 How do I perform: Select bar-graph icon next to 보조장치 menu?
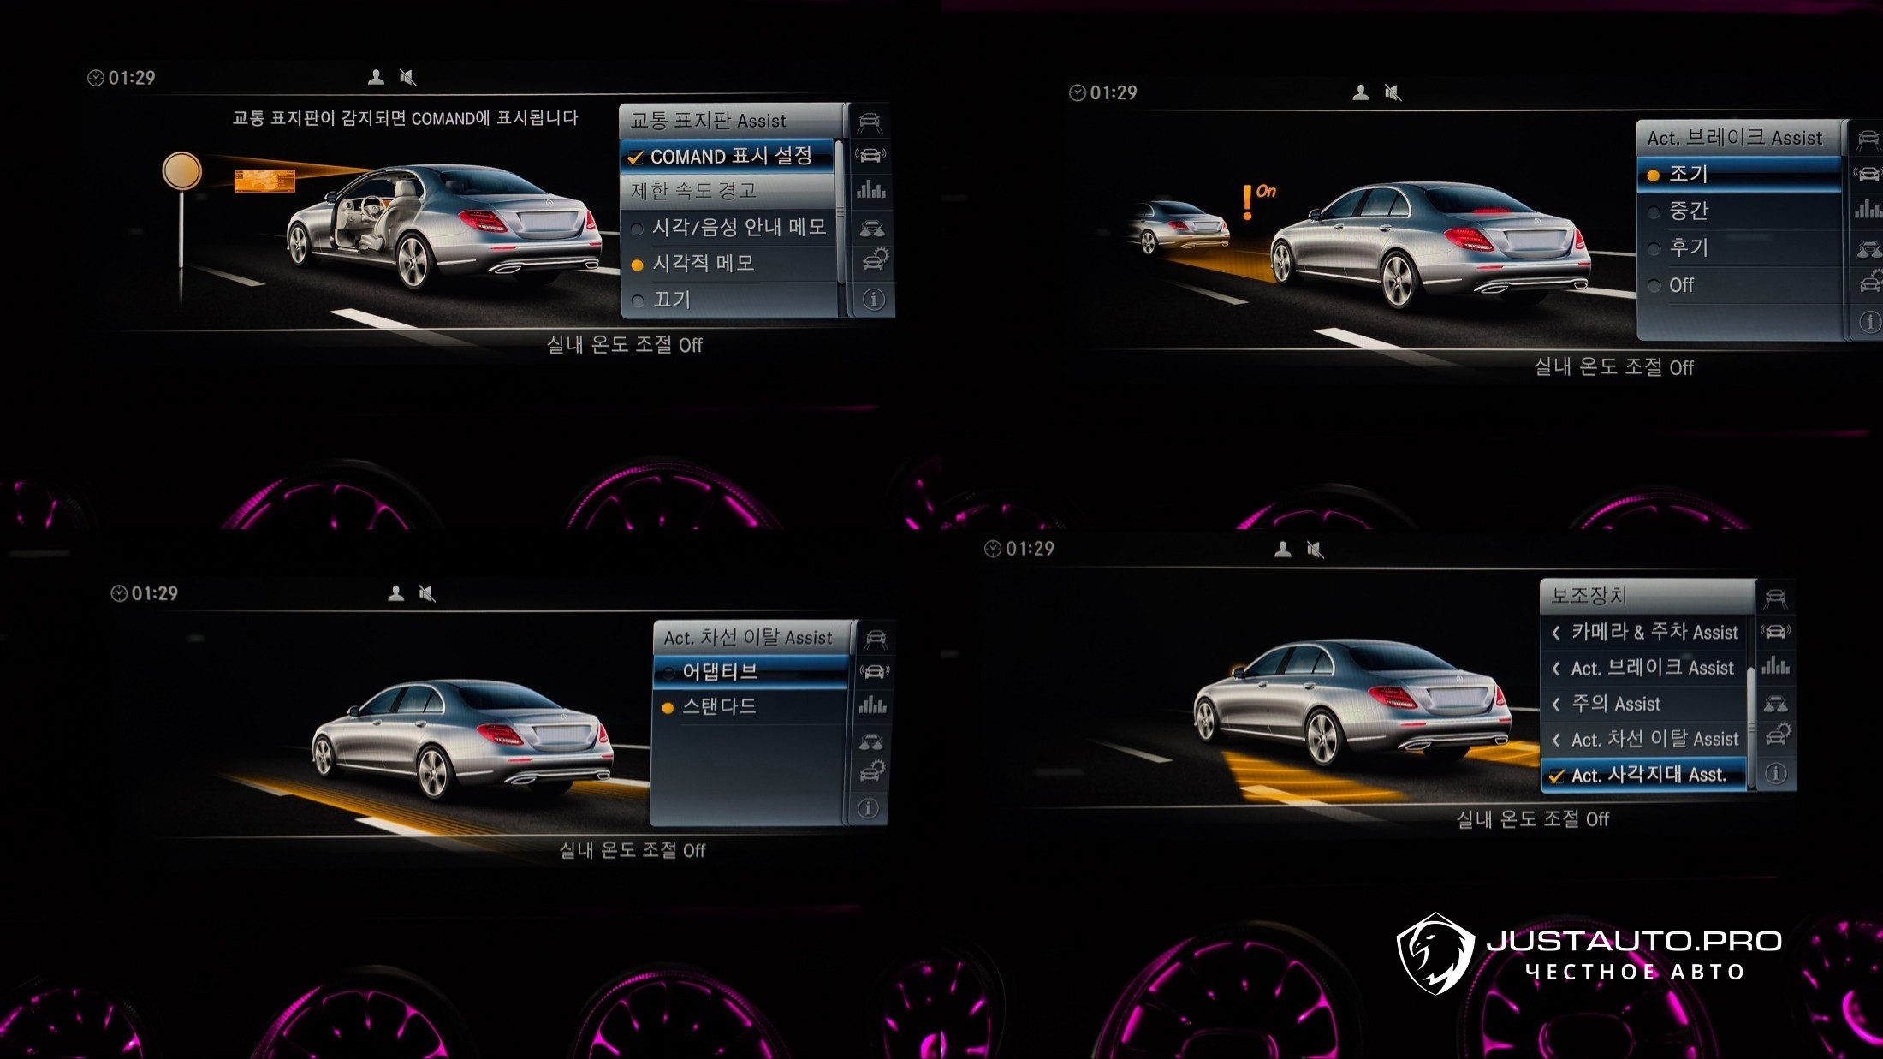pos(1776,665)
